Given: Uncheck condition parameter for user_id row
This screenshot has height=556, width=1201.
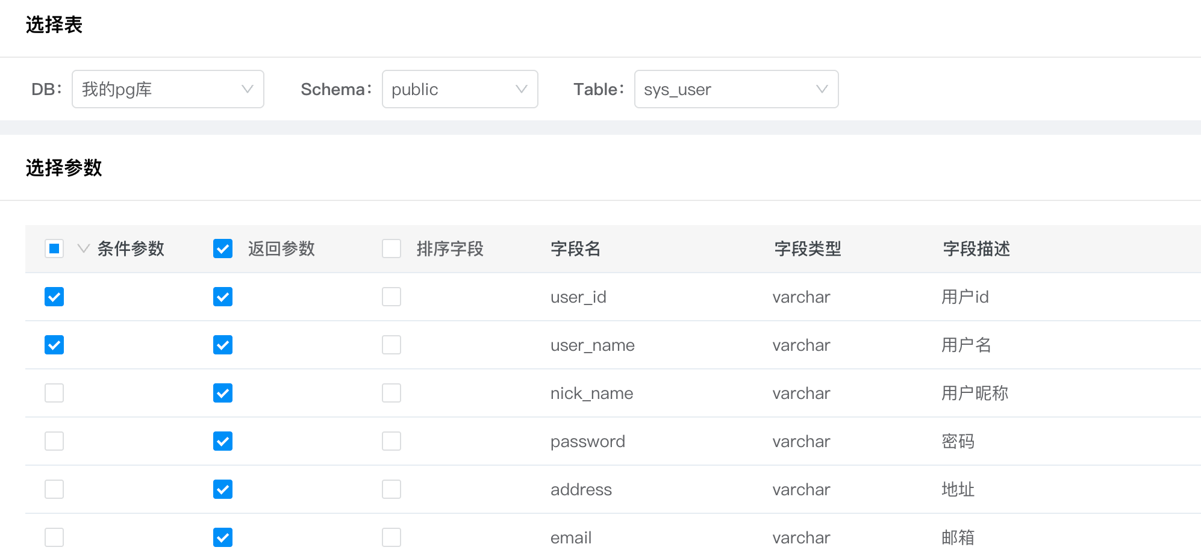Looking at the screenshot, I should coord(54,297).
